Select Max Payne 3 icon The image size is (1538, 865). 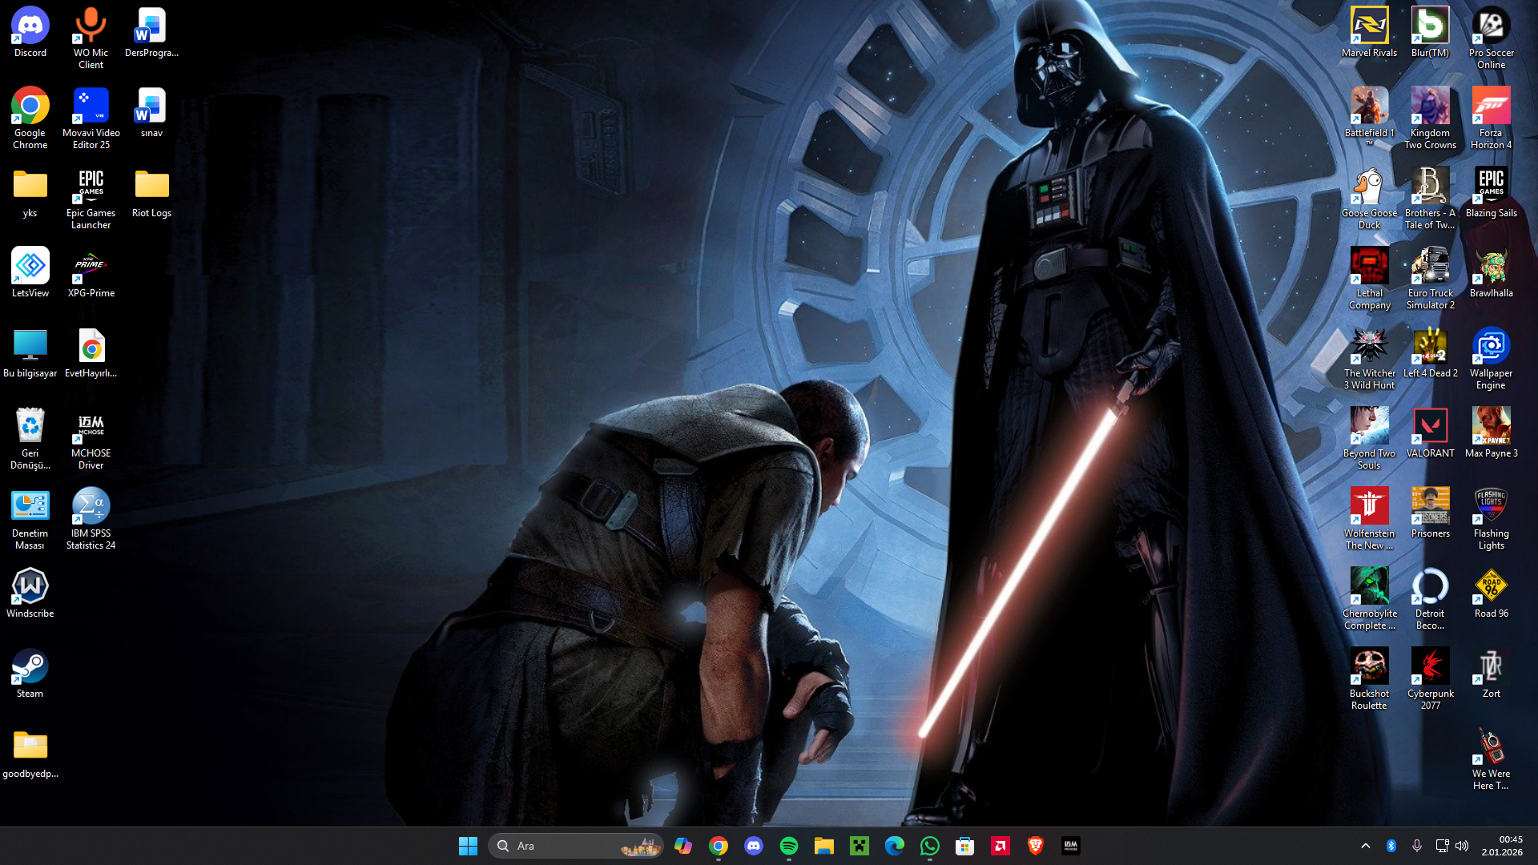1491,433
